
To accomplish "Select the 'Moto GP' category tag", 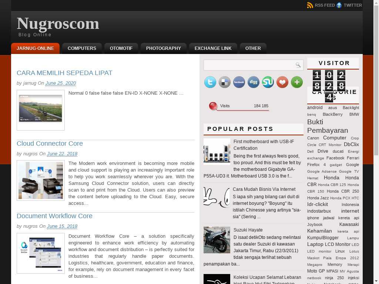I will [316, 271].
